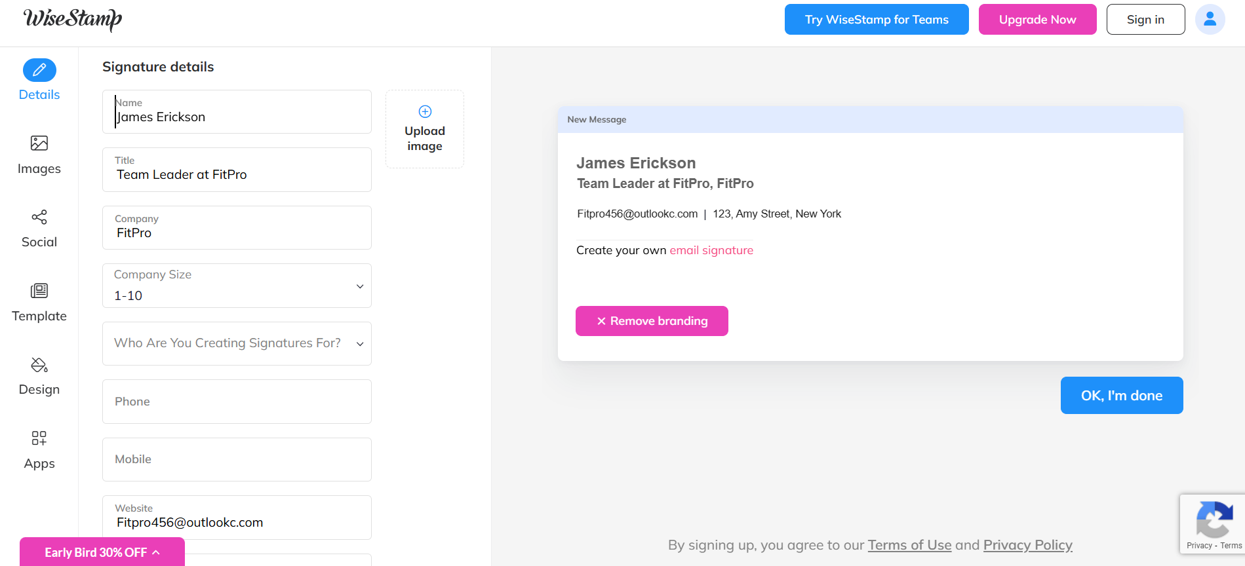
Task: Click the Team Leader at FitPro, FitPro preview text
Action: click(x=665, y=183)
